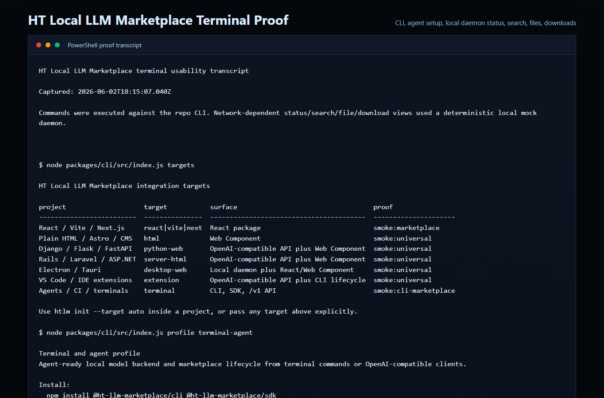Click the '$ node packages/cli/src/index.js targets' command
604x398 pixels.
coord(117,165)
